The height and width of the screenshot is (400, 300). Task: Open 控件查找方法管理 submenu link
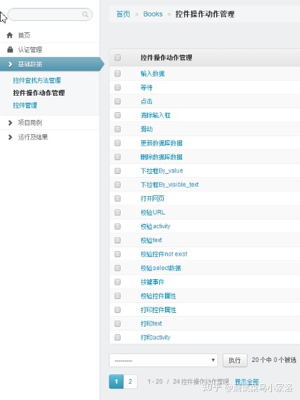pyautogui.click(x=37, y=81)
